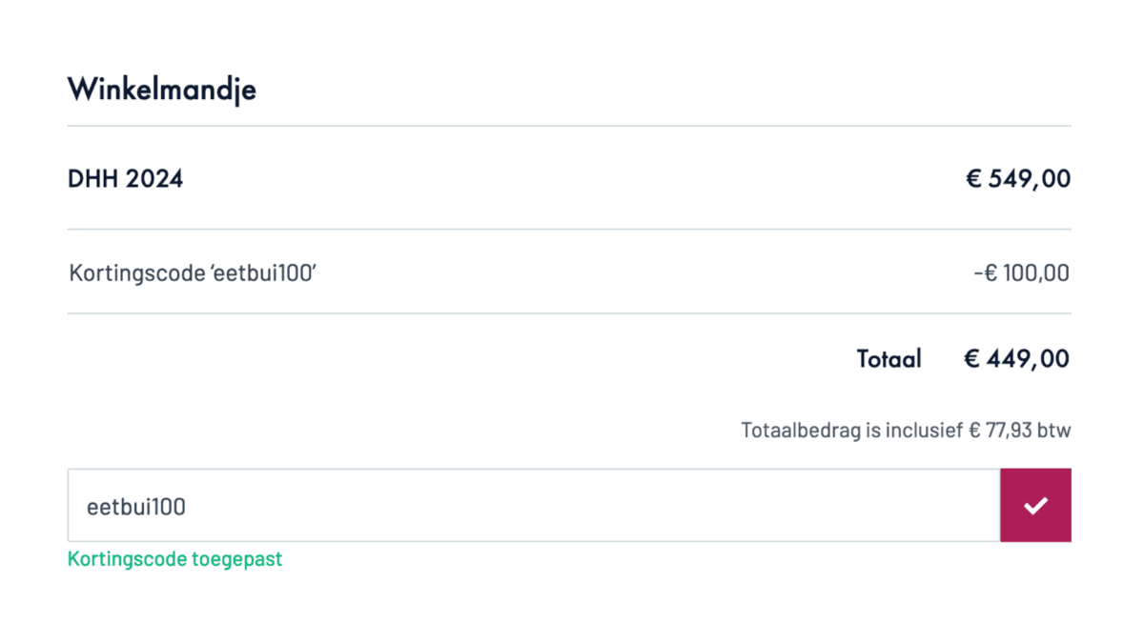Viewport: 1144px width, 643px height.
Task: Click the typed eetbui100 text in the field
Action: pos(136,507)
